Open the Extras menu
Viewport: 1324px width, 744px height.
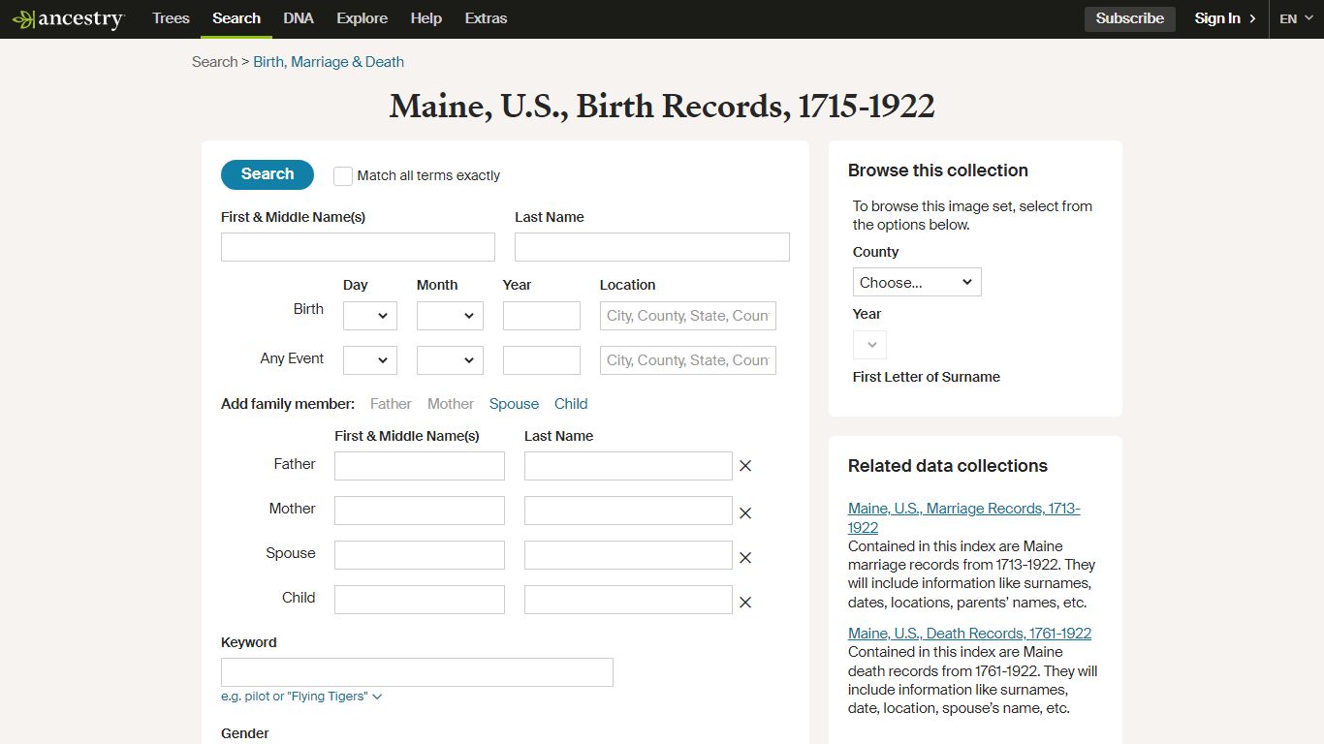tap(486, 18)
